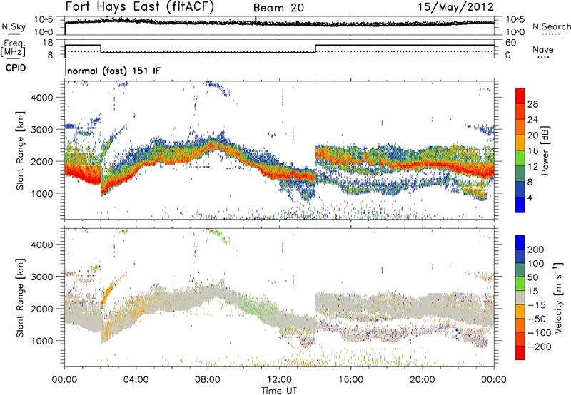
Task: Click the 'N.Sky' legend label
Action: click(14, 26)
